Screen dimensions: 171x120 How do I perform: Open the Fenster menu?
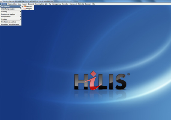click(88, 4)
